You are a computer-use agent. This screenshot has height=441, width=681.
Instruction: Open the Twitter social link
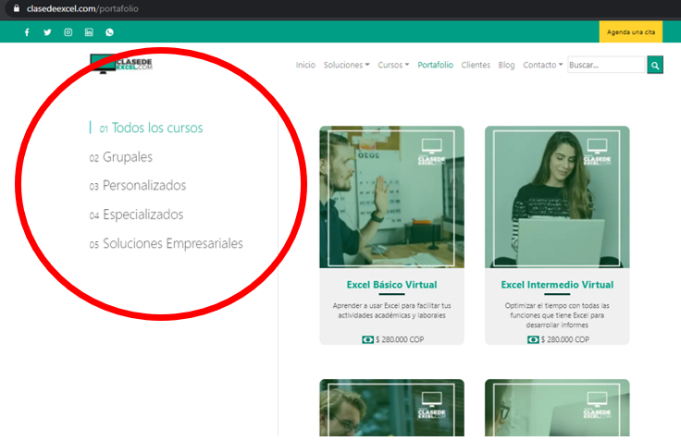[47, 32]
